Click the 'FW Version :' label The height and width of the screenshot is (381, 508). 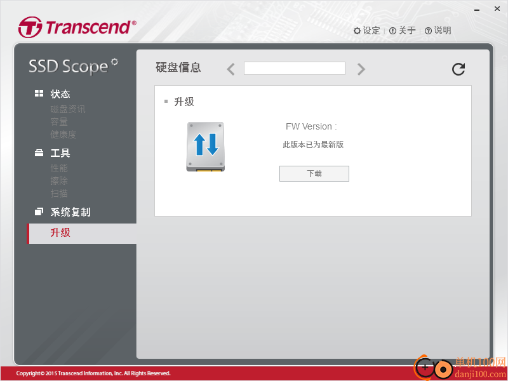point(311,126)
